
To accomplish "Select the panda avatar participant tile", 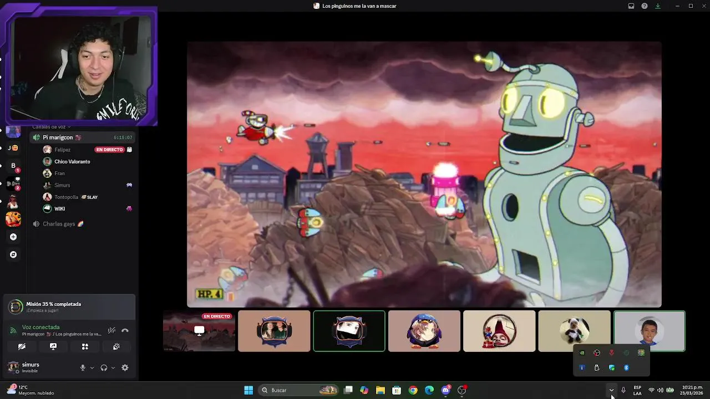I will tap(574, 331).
